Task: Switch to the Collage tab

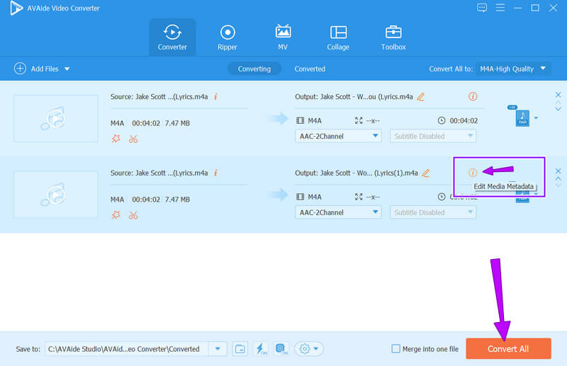Action: point(338,38)
